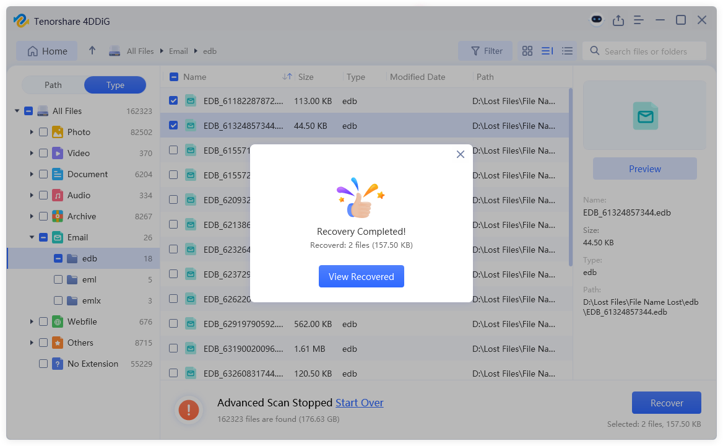Click the search magnifier icon
The width and height of the screenshot is (723, 446).
point(595,51)
